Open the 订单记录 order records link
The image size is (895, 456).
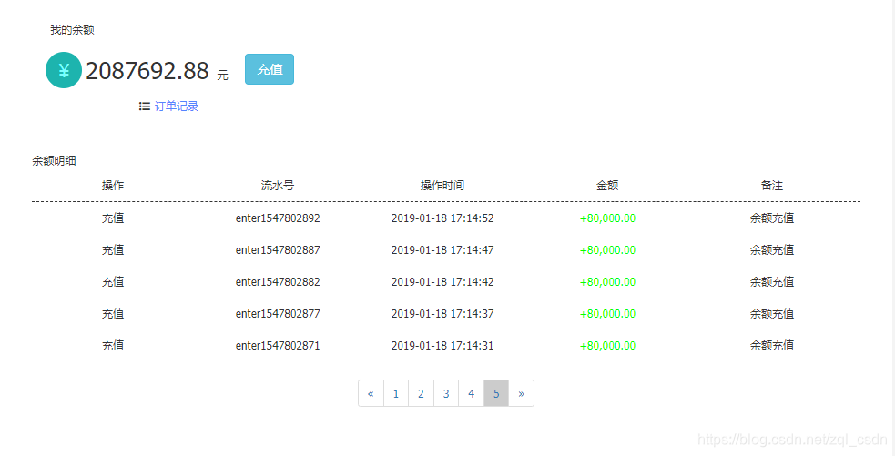click(x=177, y=106)
